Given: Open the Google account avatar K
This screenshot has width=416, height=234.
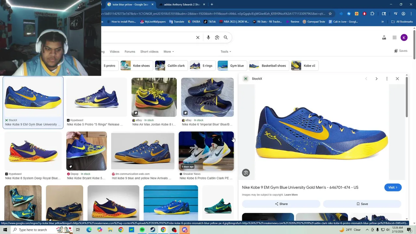Looking at the screenshot, I should [404, 37].
